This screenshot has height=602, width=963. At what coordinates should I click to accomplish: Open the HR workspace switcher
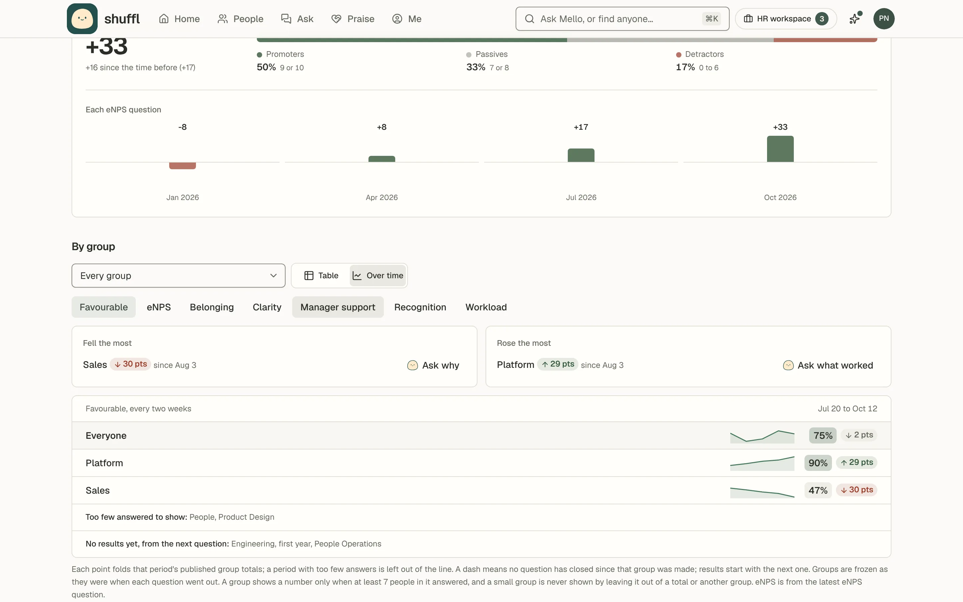coord(785,19)
